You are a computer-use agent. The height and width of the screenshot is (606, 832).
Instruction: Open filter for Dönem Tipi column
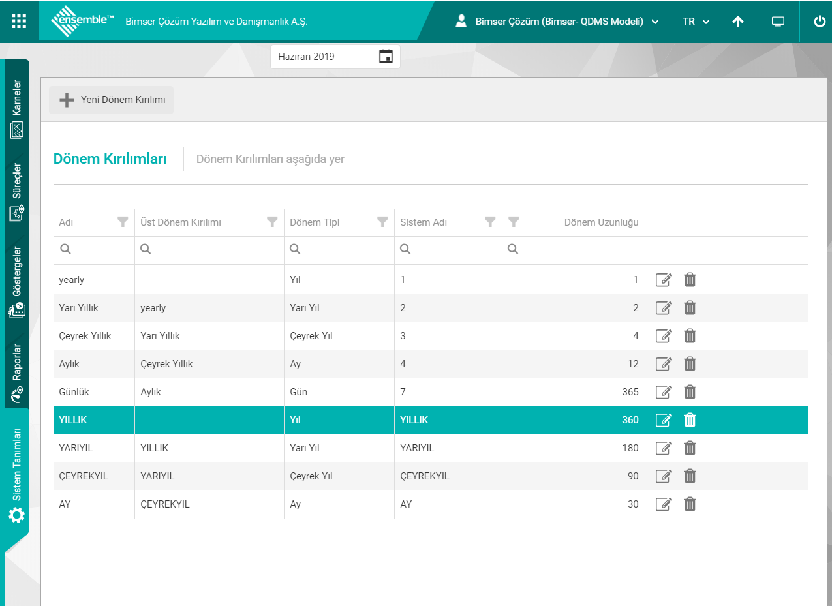pos(382,222)
